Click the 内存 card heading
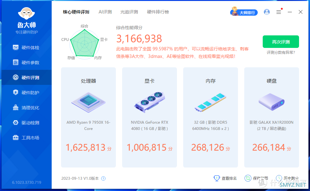This screenshot has height=191, width=310. point(210,81)
